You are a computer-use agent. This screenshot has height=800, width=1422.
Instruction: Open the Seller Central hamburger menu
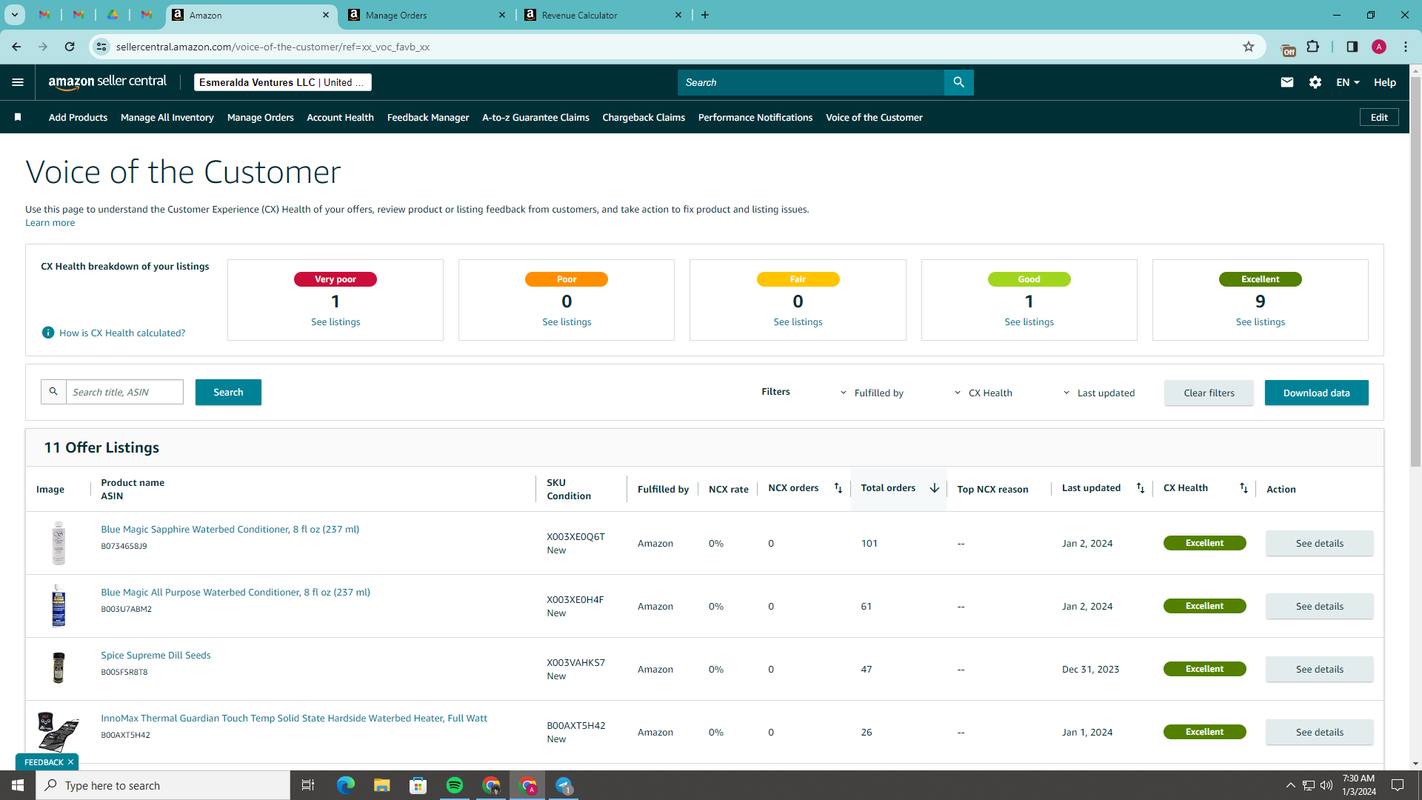(18, 82)
